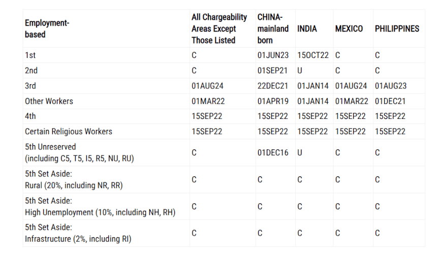Select the INDIA column header

pos(307,29)
